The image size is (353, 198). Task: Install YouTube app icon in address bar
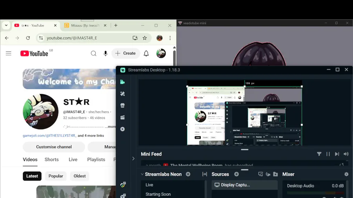coord(135,38)
